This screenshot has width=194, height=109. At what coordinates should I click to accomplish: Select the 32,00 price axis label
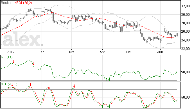pos(185,6)
